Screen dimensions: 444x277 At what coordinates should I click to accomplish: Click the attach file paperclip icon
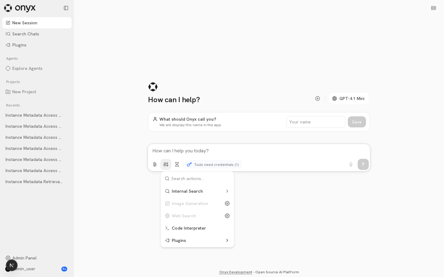155,164
